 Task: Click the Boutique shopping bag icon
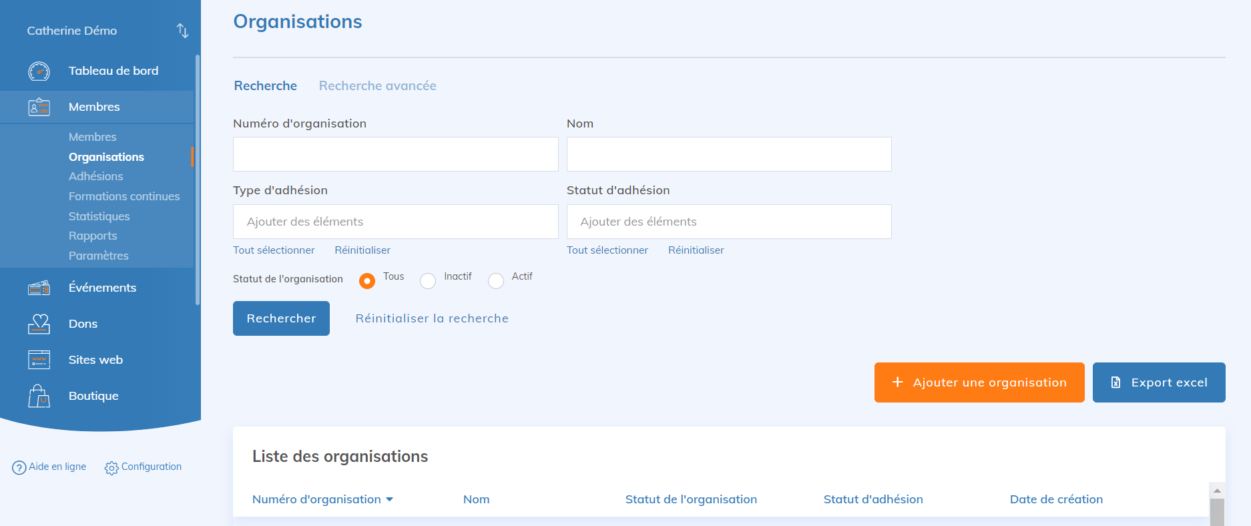39,396
